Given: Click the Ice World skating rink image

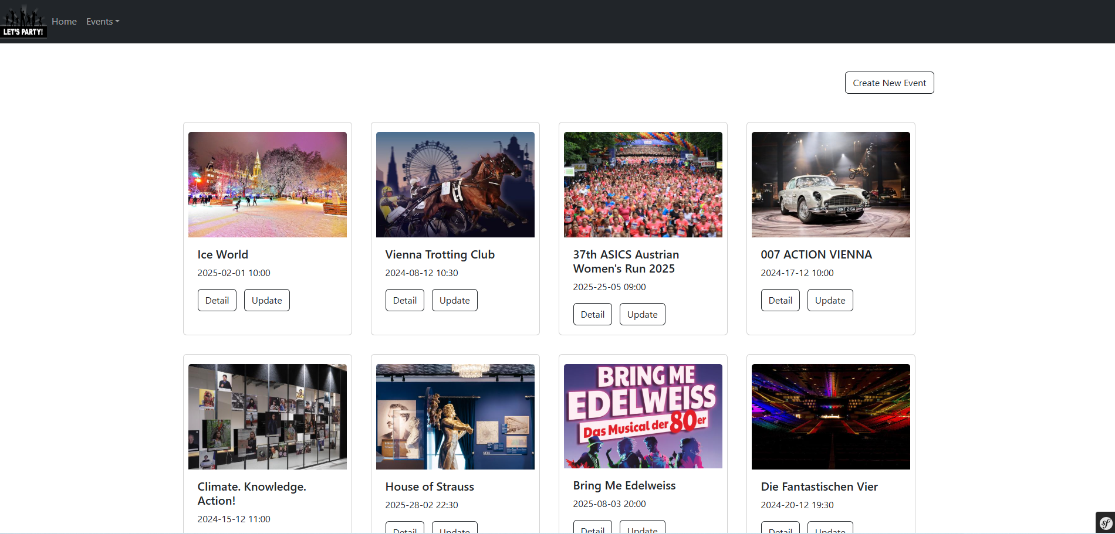Looking at the screenshot, I should click(x=268, y=185).
